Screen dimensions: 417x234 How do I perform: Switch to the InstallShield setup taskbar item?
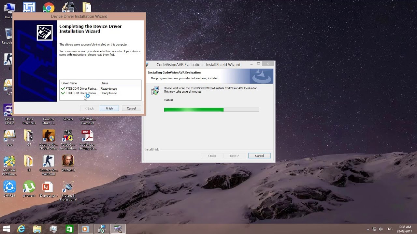pyautogui.click(x=102, y=229)
